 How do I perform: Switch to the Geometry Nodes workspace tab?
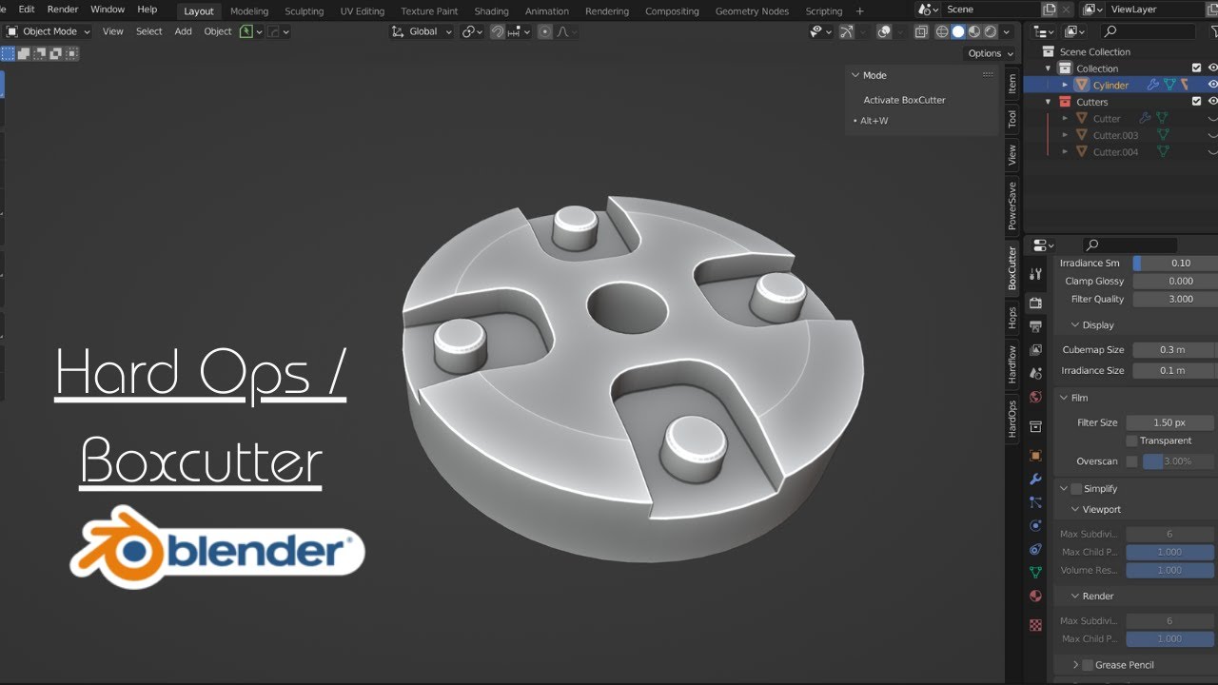click(752, 11)
